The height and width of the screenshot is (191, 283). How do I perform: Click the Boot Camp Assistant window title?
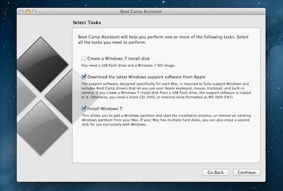141,11
